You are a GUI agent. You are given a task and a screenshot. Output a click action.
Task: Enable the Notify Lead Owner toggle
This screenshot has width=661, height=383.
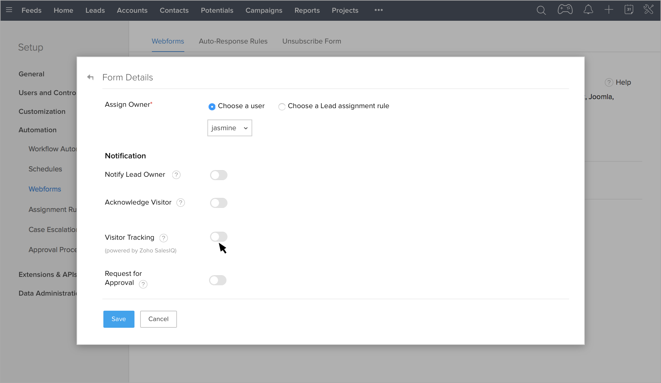(x=219, y=175)
